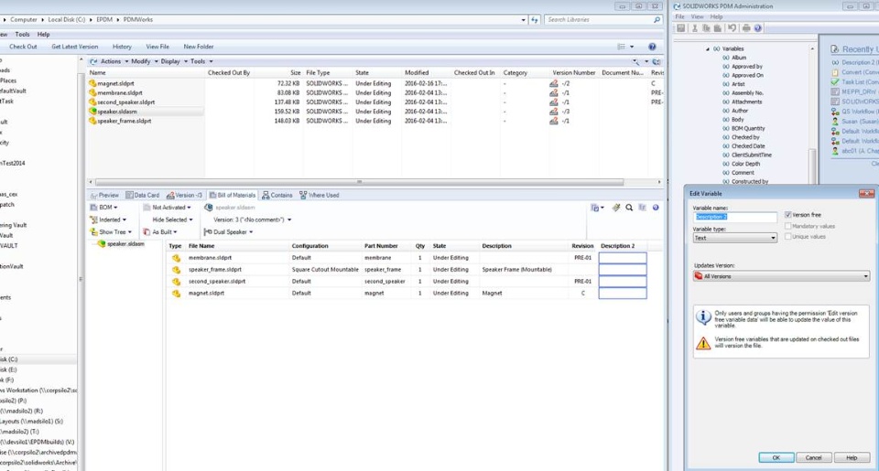
Task: Click the edit pencil icon in BOM toolbar
Action: (616, 208)
